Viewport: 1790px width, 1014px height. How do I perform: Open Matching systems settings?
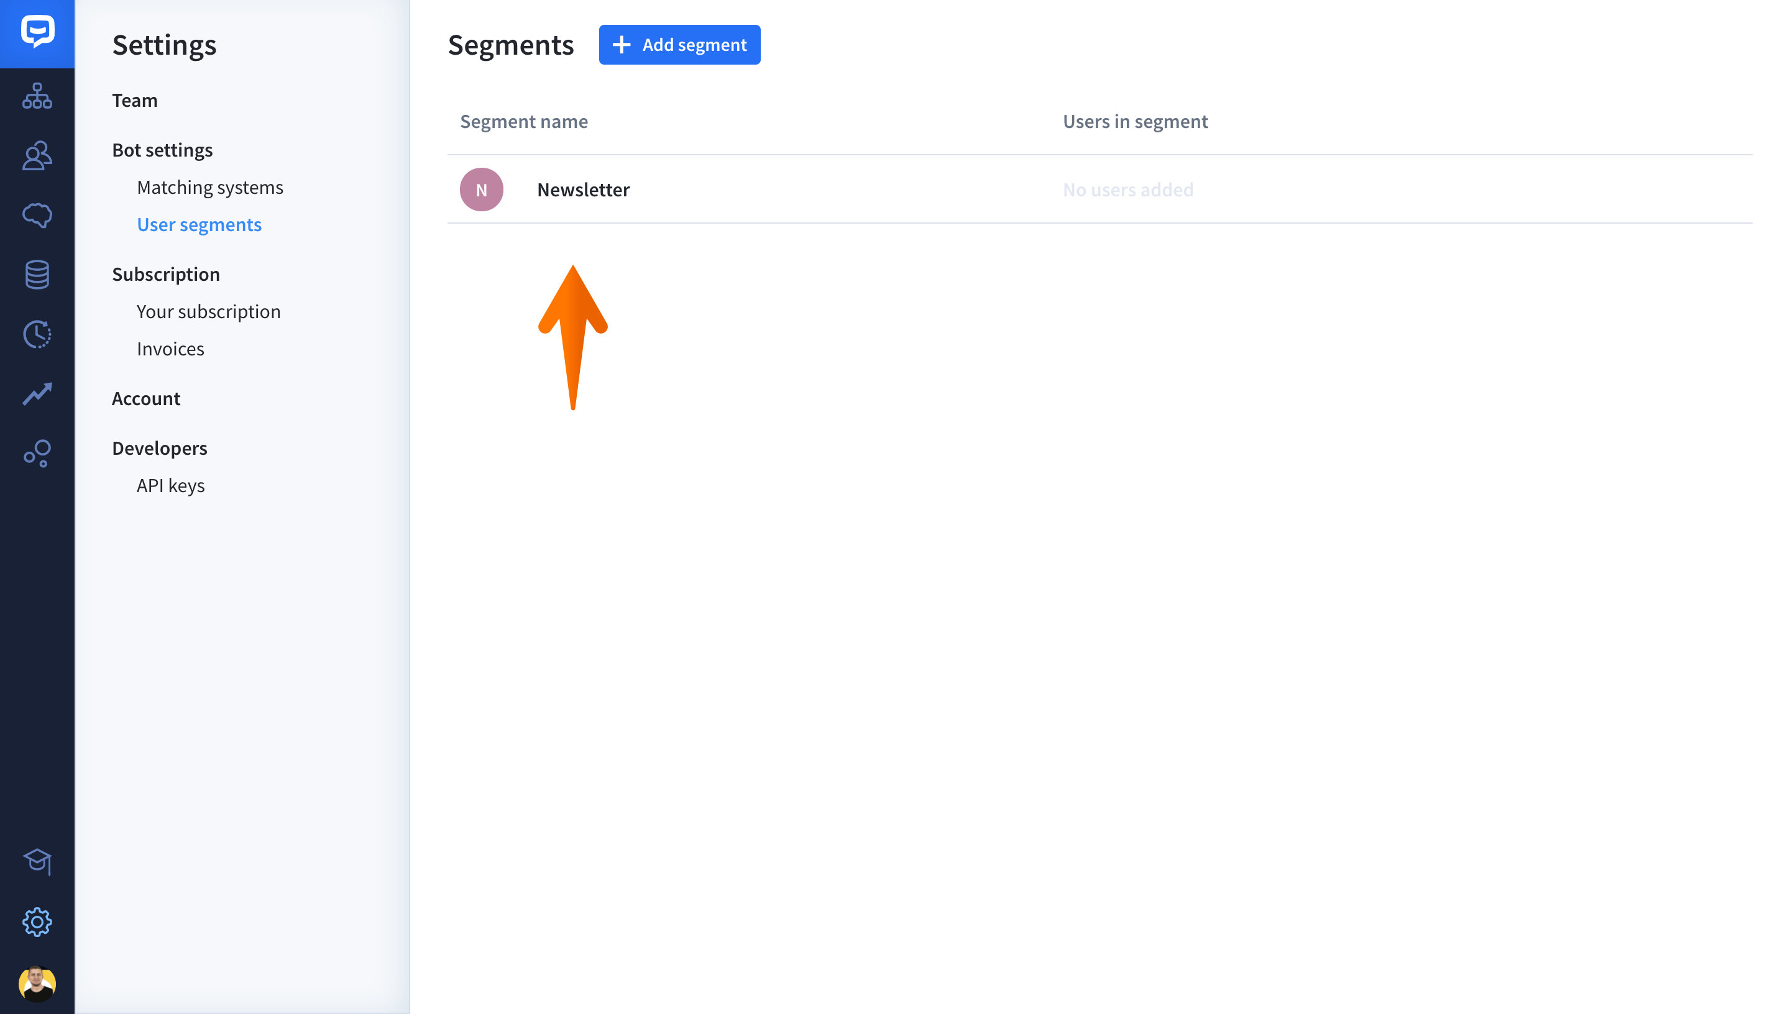(x=209, y=188)
